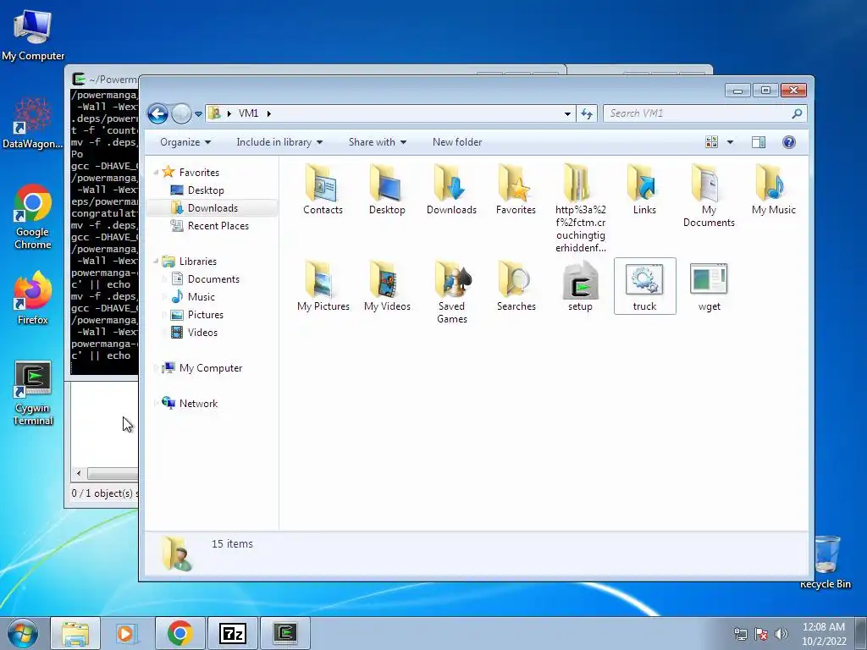Click left arrow of background window scrollbar
The image size is (867, 650).
tap(79, 474)
